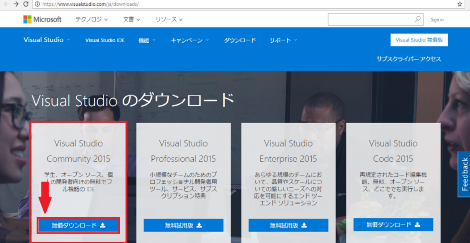
Task: Expand the キャンペーン menu
Action: click(x=190, y=40)
